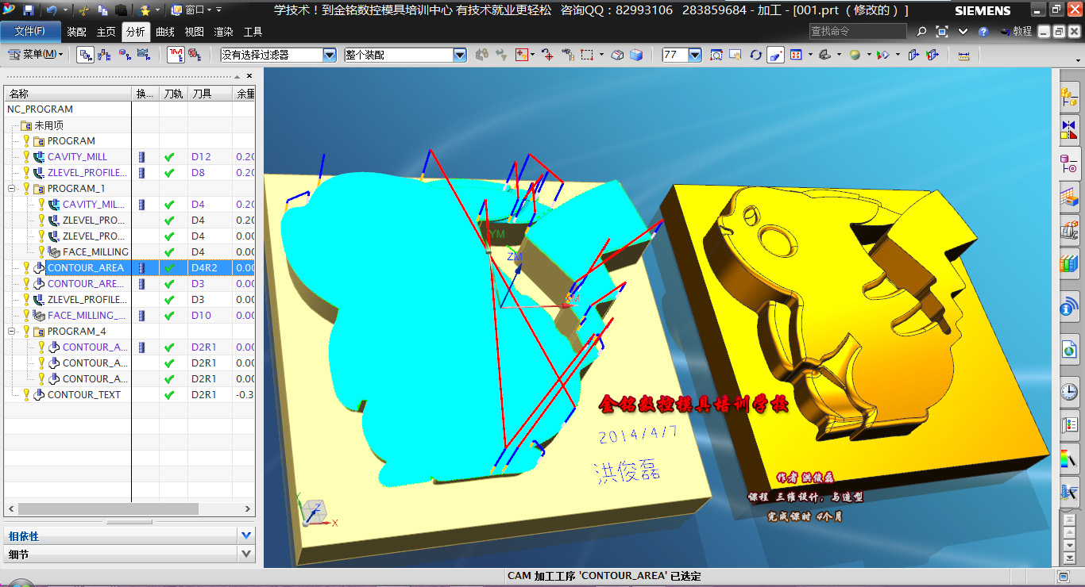Click the shaded cube display icon
This screenshot has height=587, width=1085.
pyautogui.click(x=636, y=55)
